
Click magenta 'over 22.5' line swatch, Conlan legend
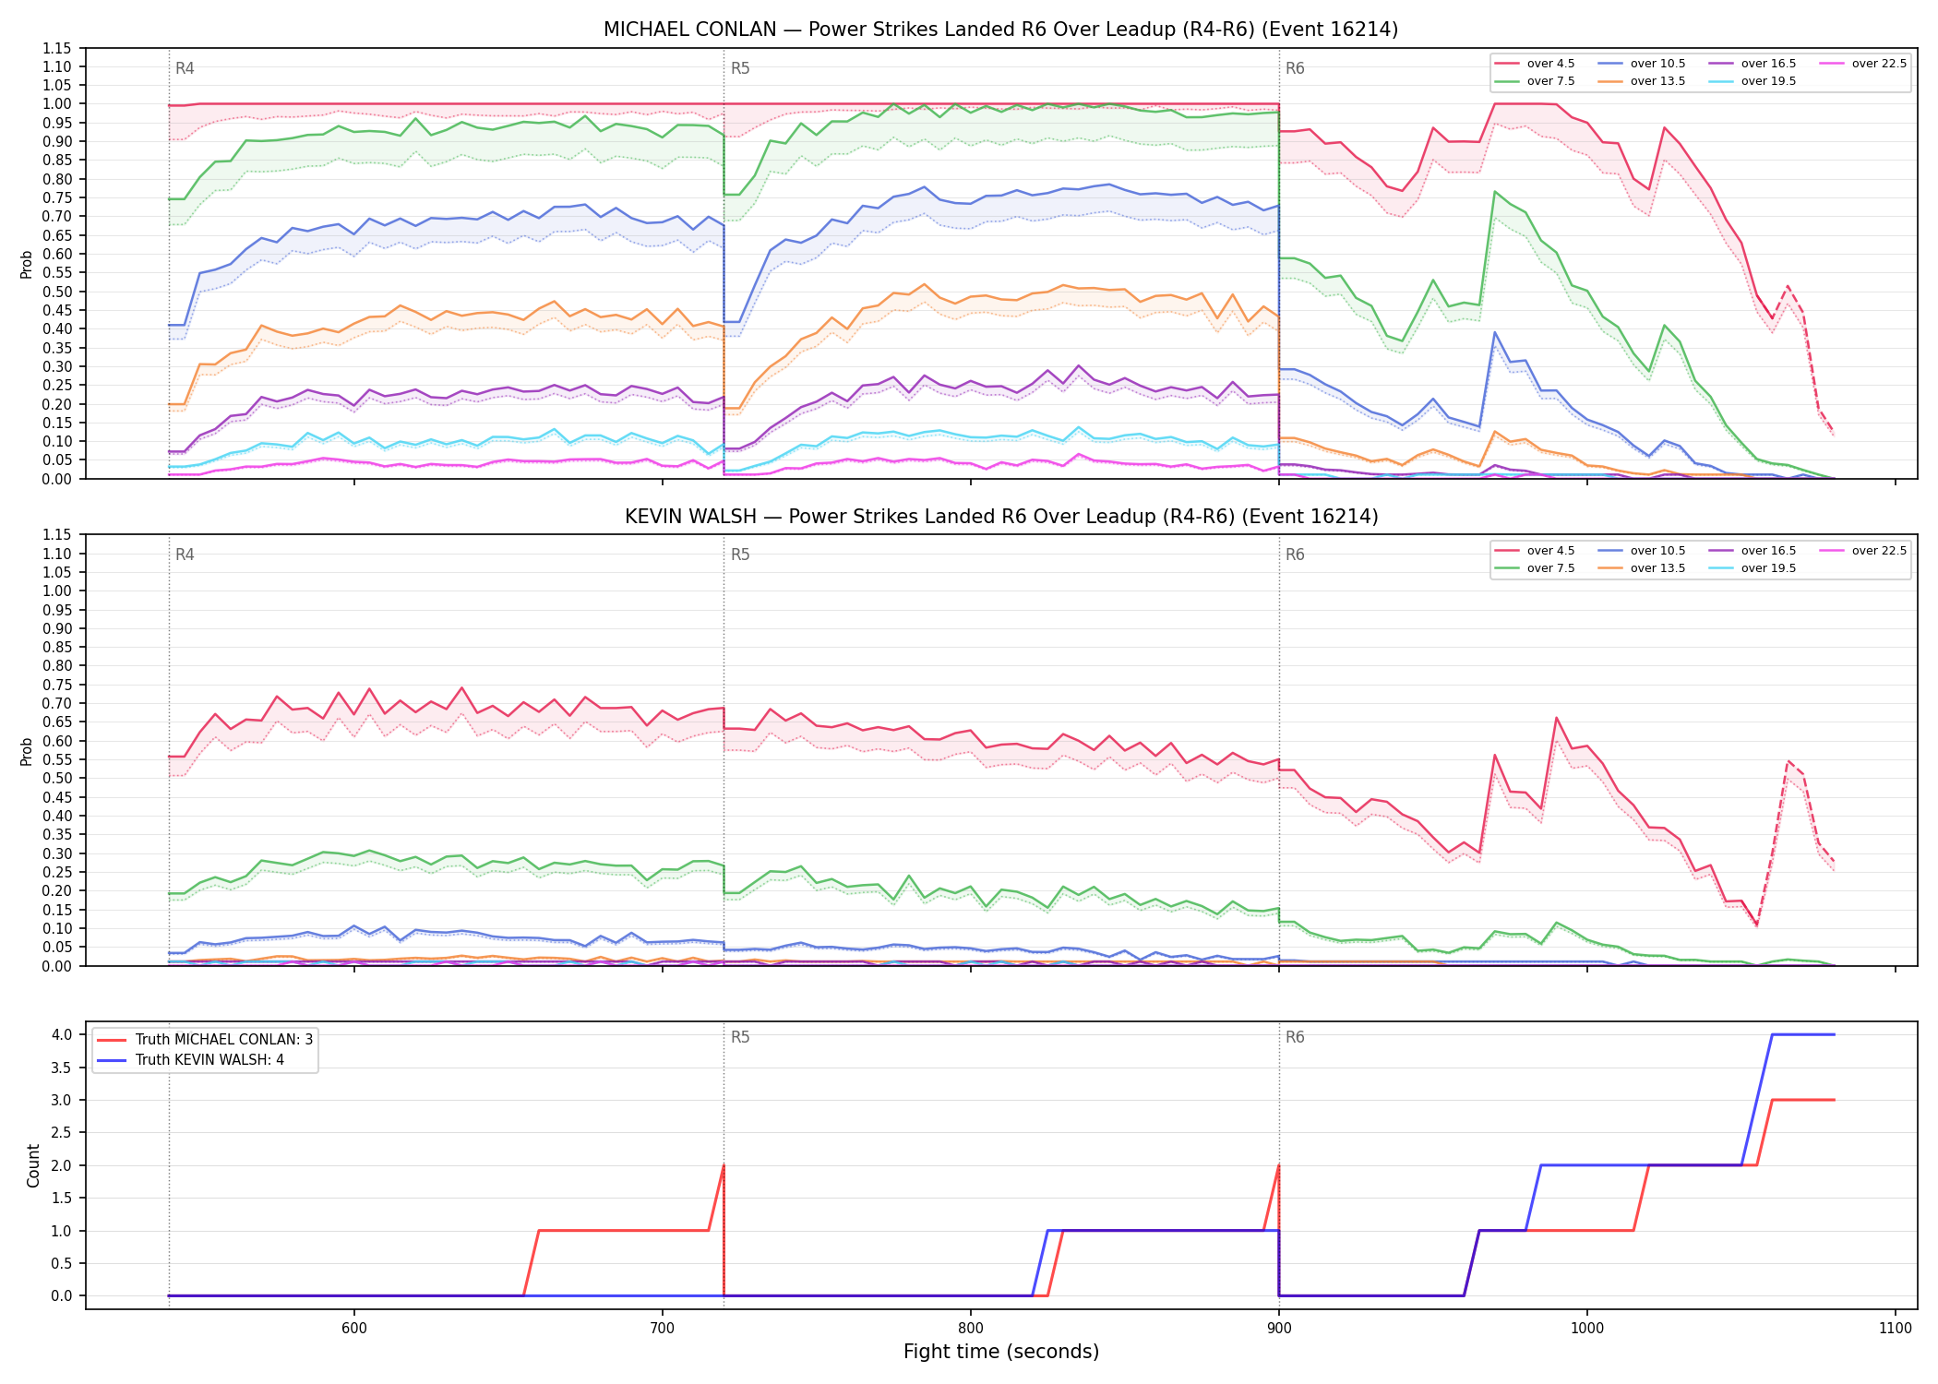tap(1832, 64)
